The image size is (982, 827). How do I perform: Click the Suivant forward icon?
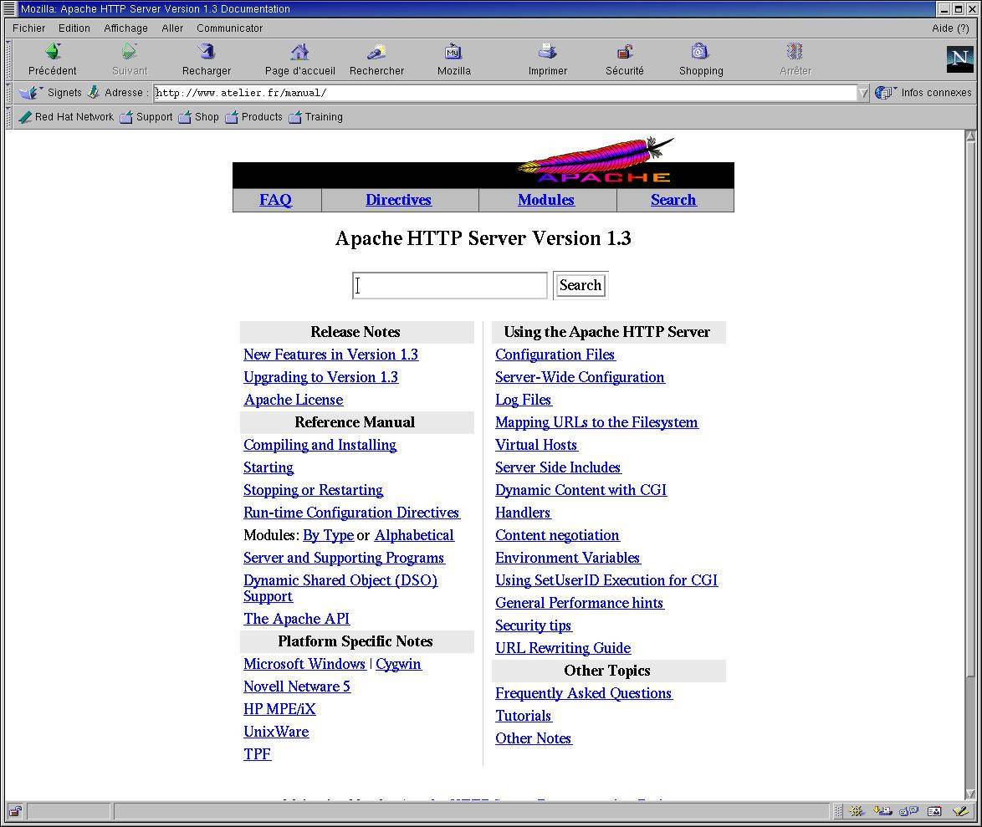tap(130, 51)
